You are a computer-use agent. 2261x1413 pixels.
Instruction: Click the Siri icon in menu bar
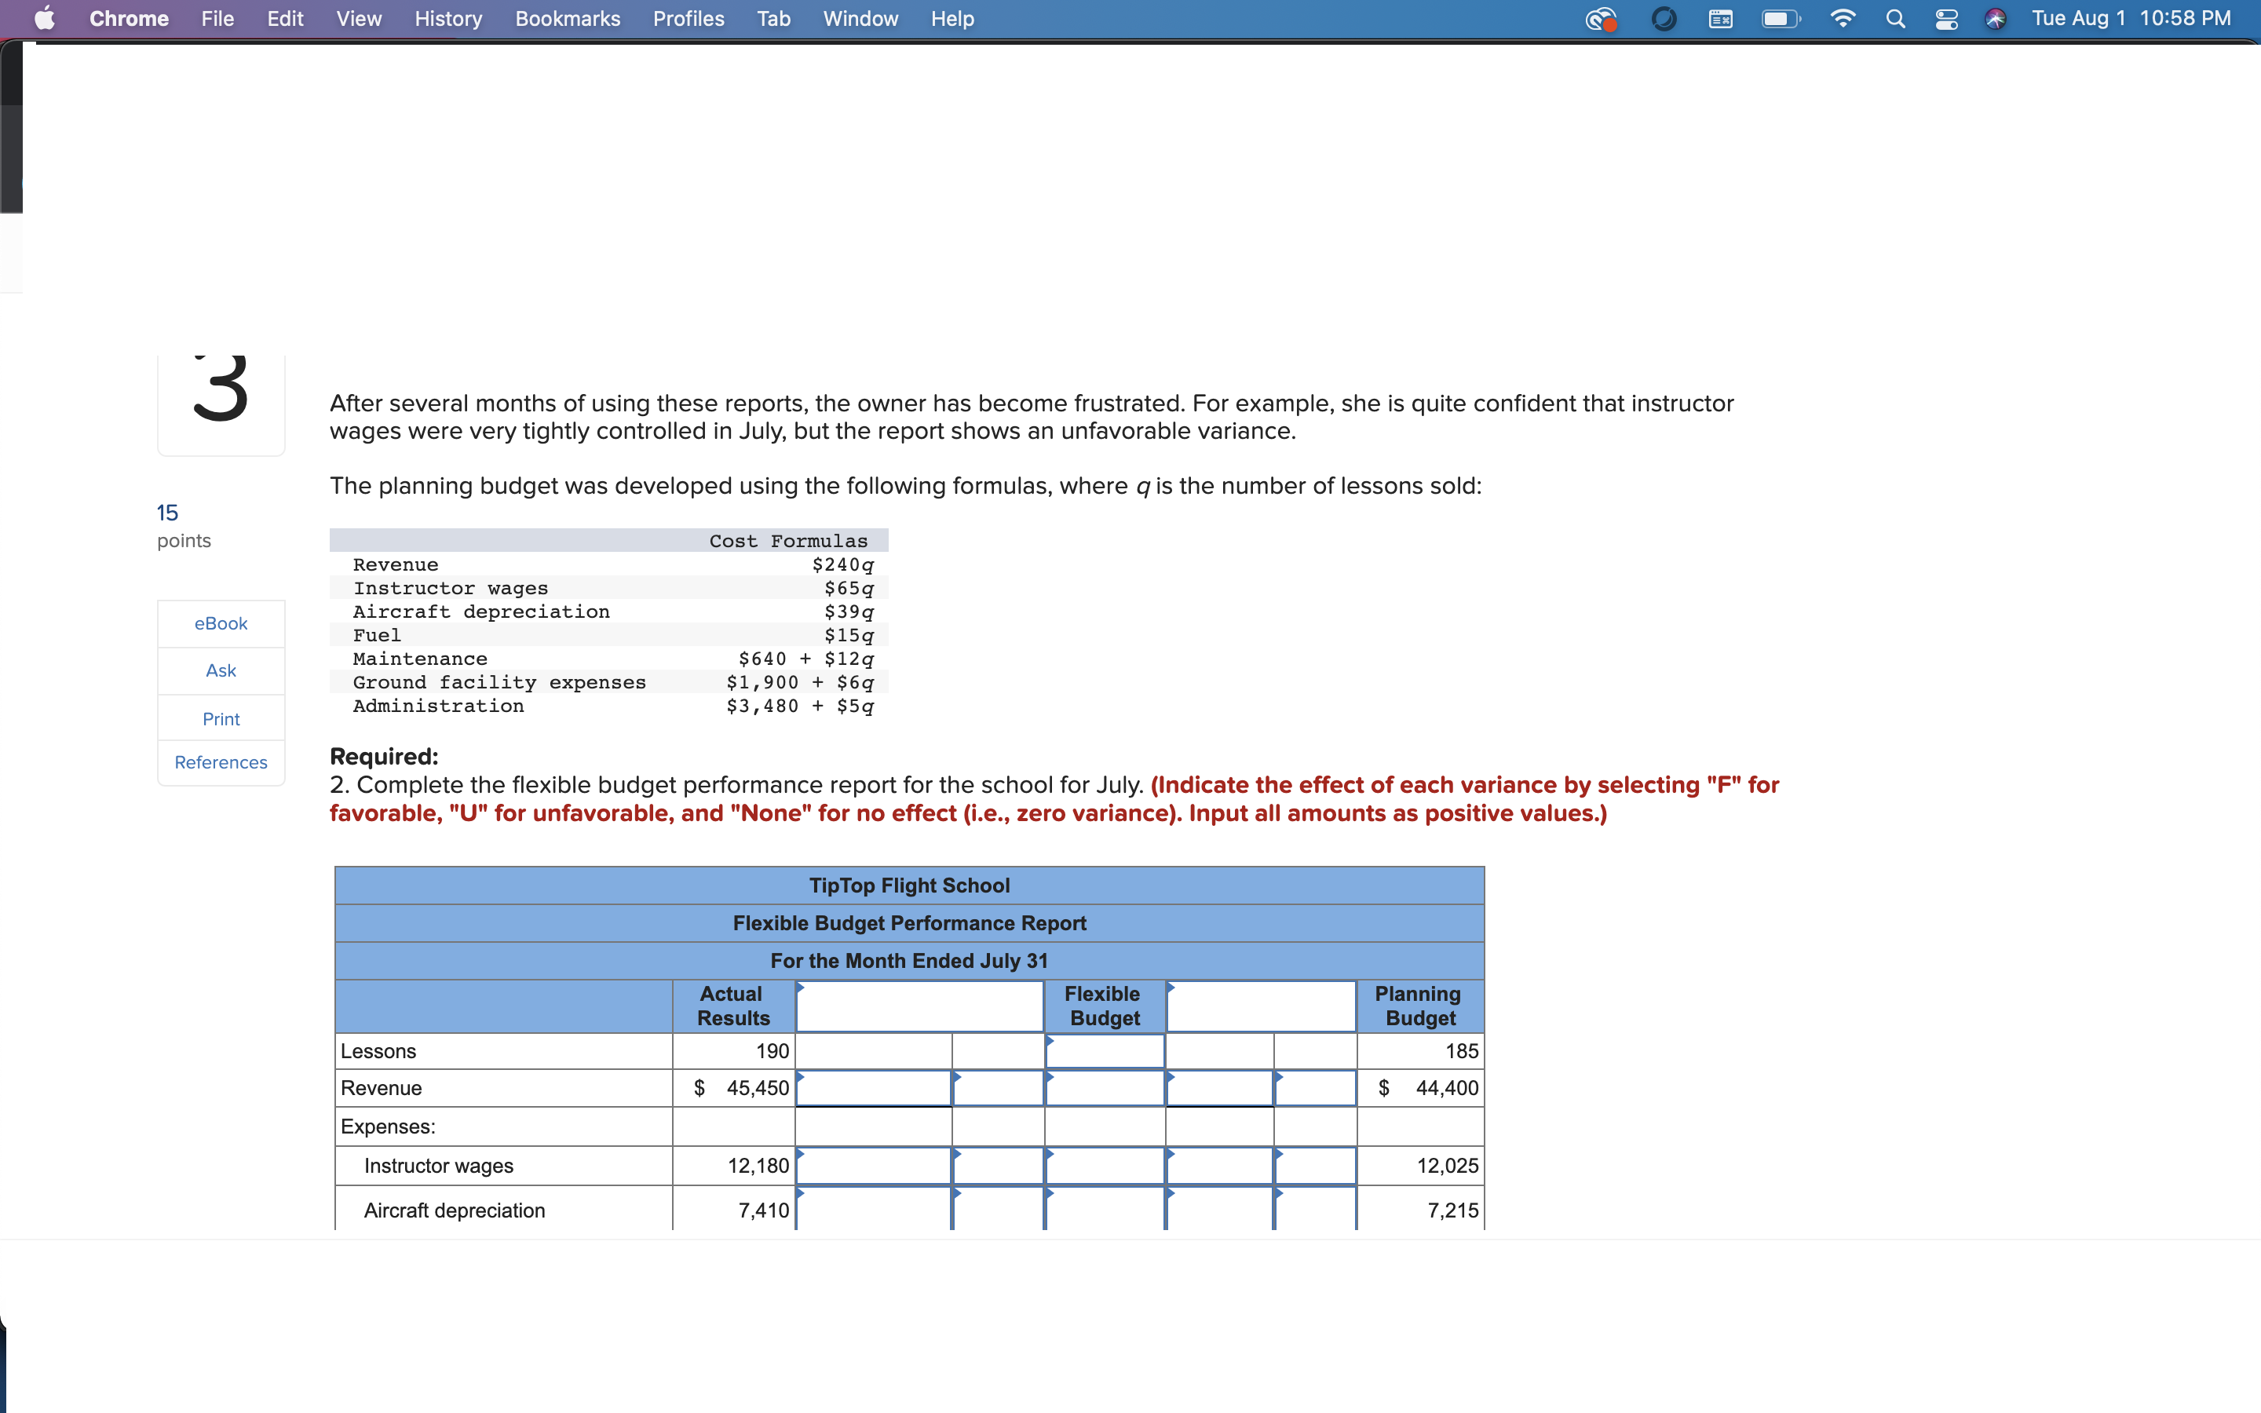tap(1996, 19)
